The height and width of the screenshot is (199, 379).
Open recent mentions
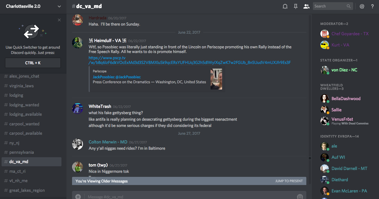362,6
